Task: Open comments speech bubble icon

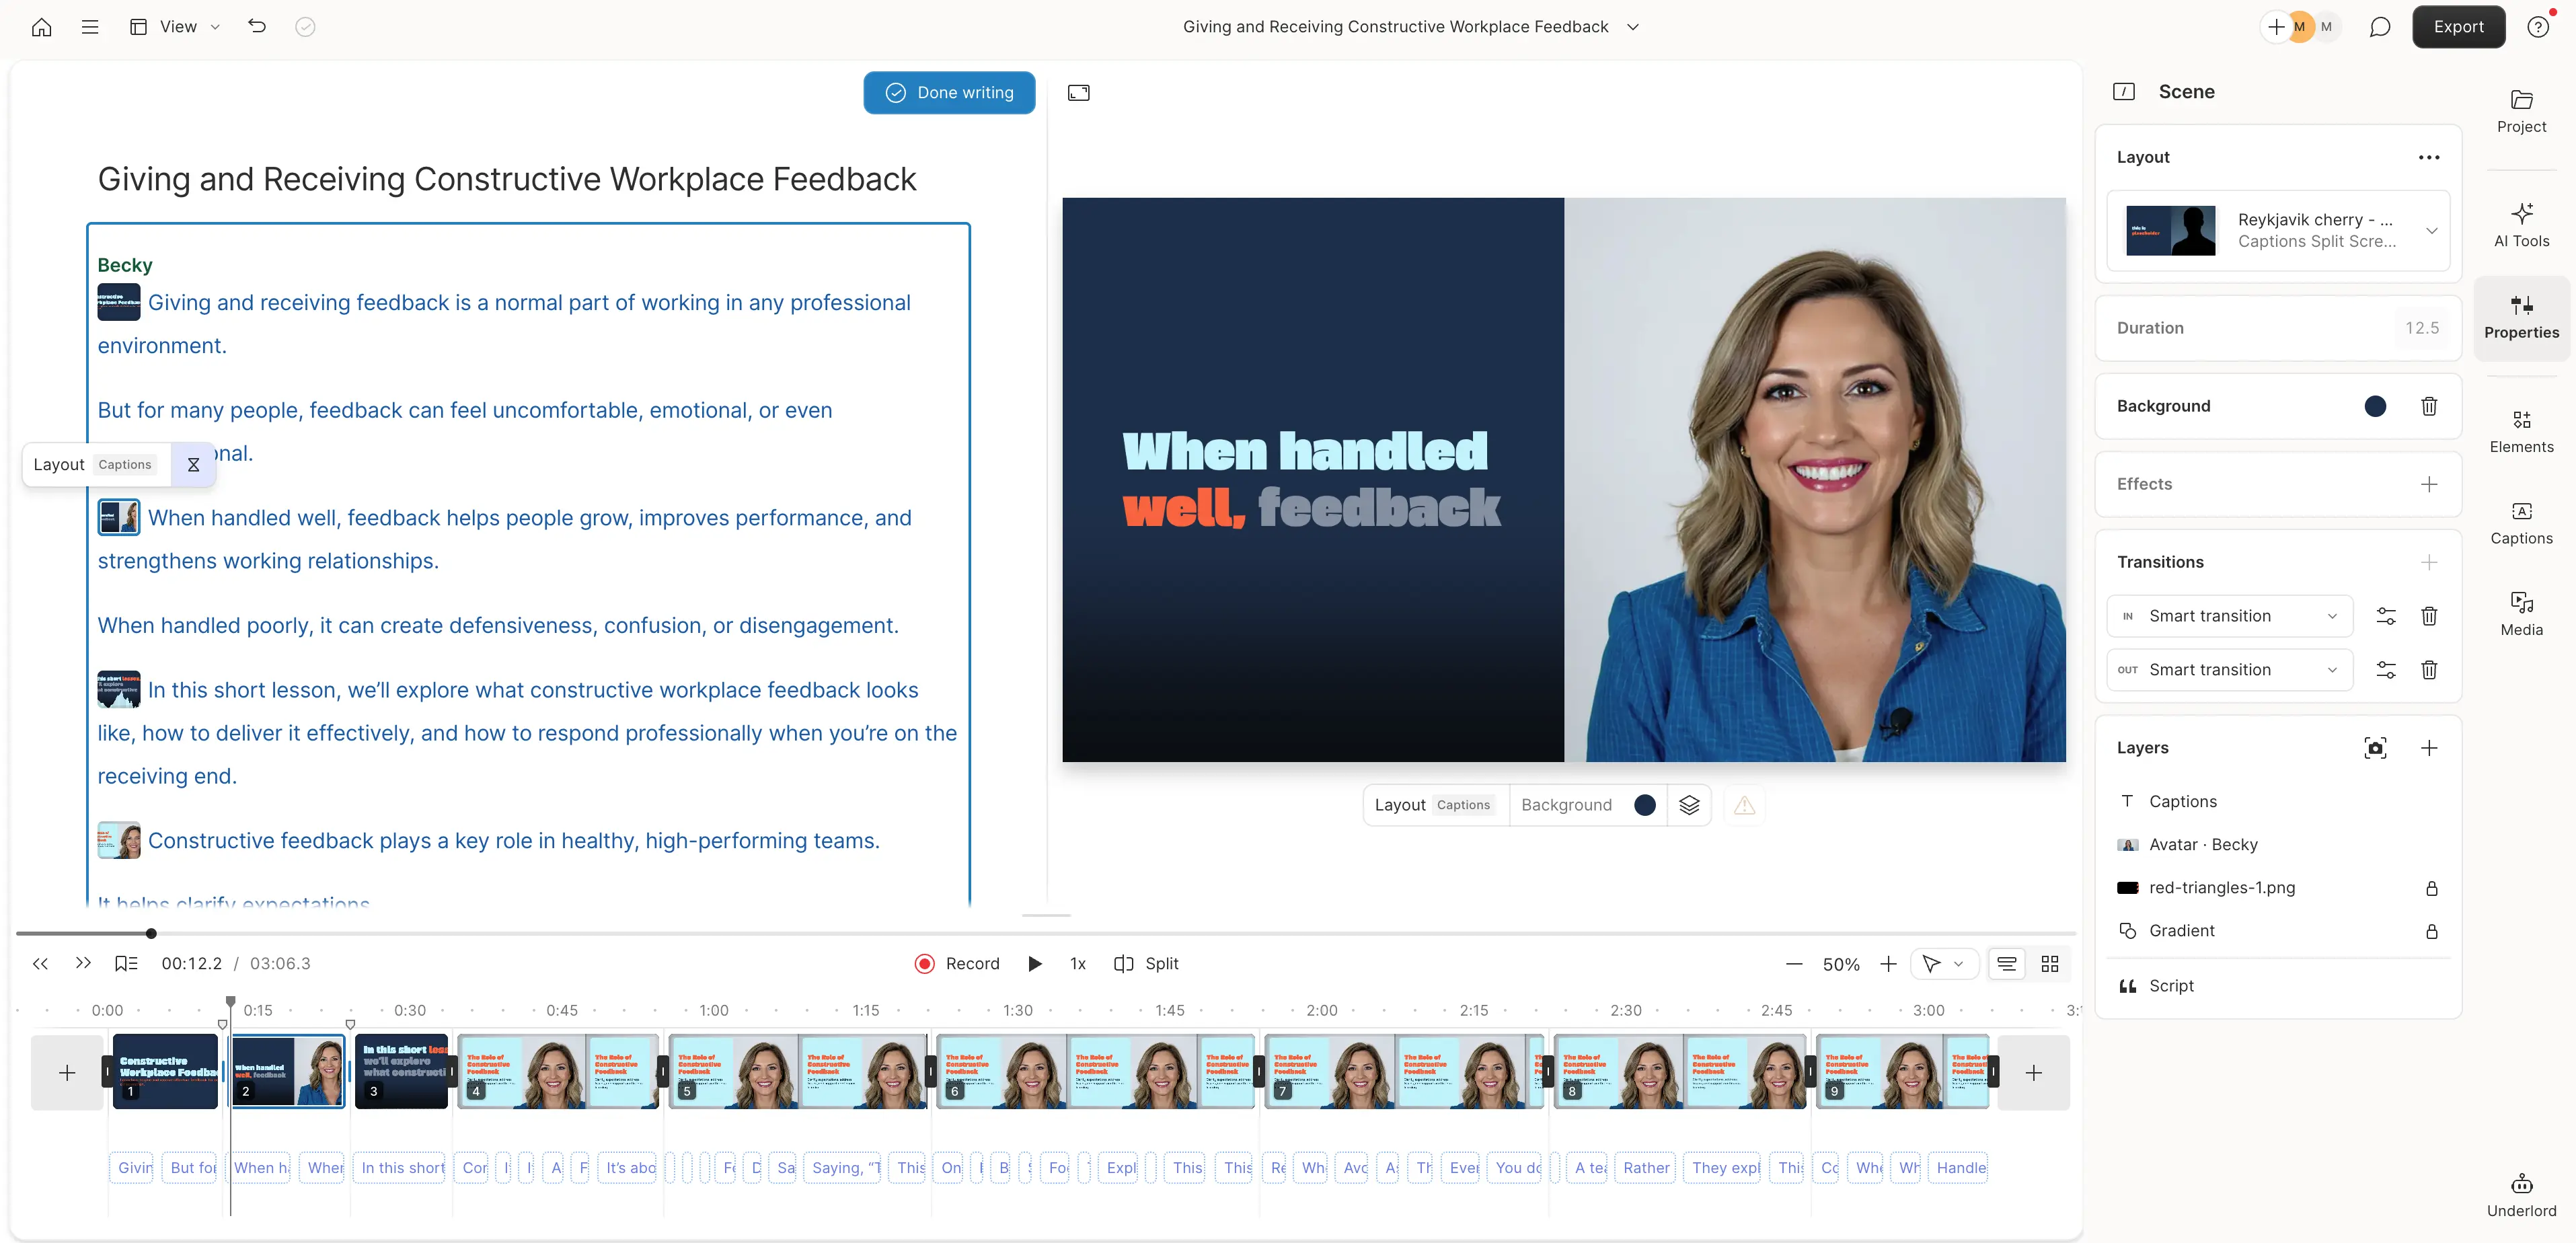Action: coord(2379,27)
